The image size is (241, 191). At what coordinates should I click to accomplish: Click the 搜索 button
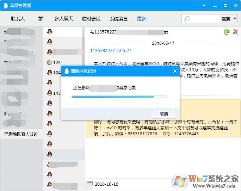point(226,19)
